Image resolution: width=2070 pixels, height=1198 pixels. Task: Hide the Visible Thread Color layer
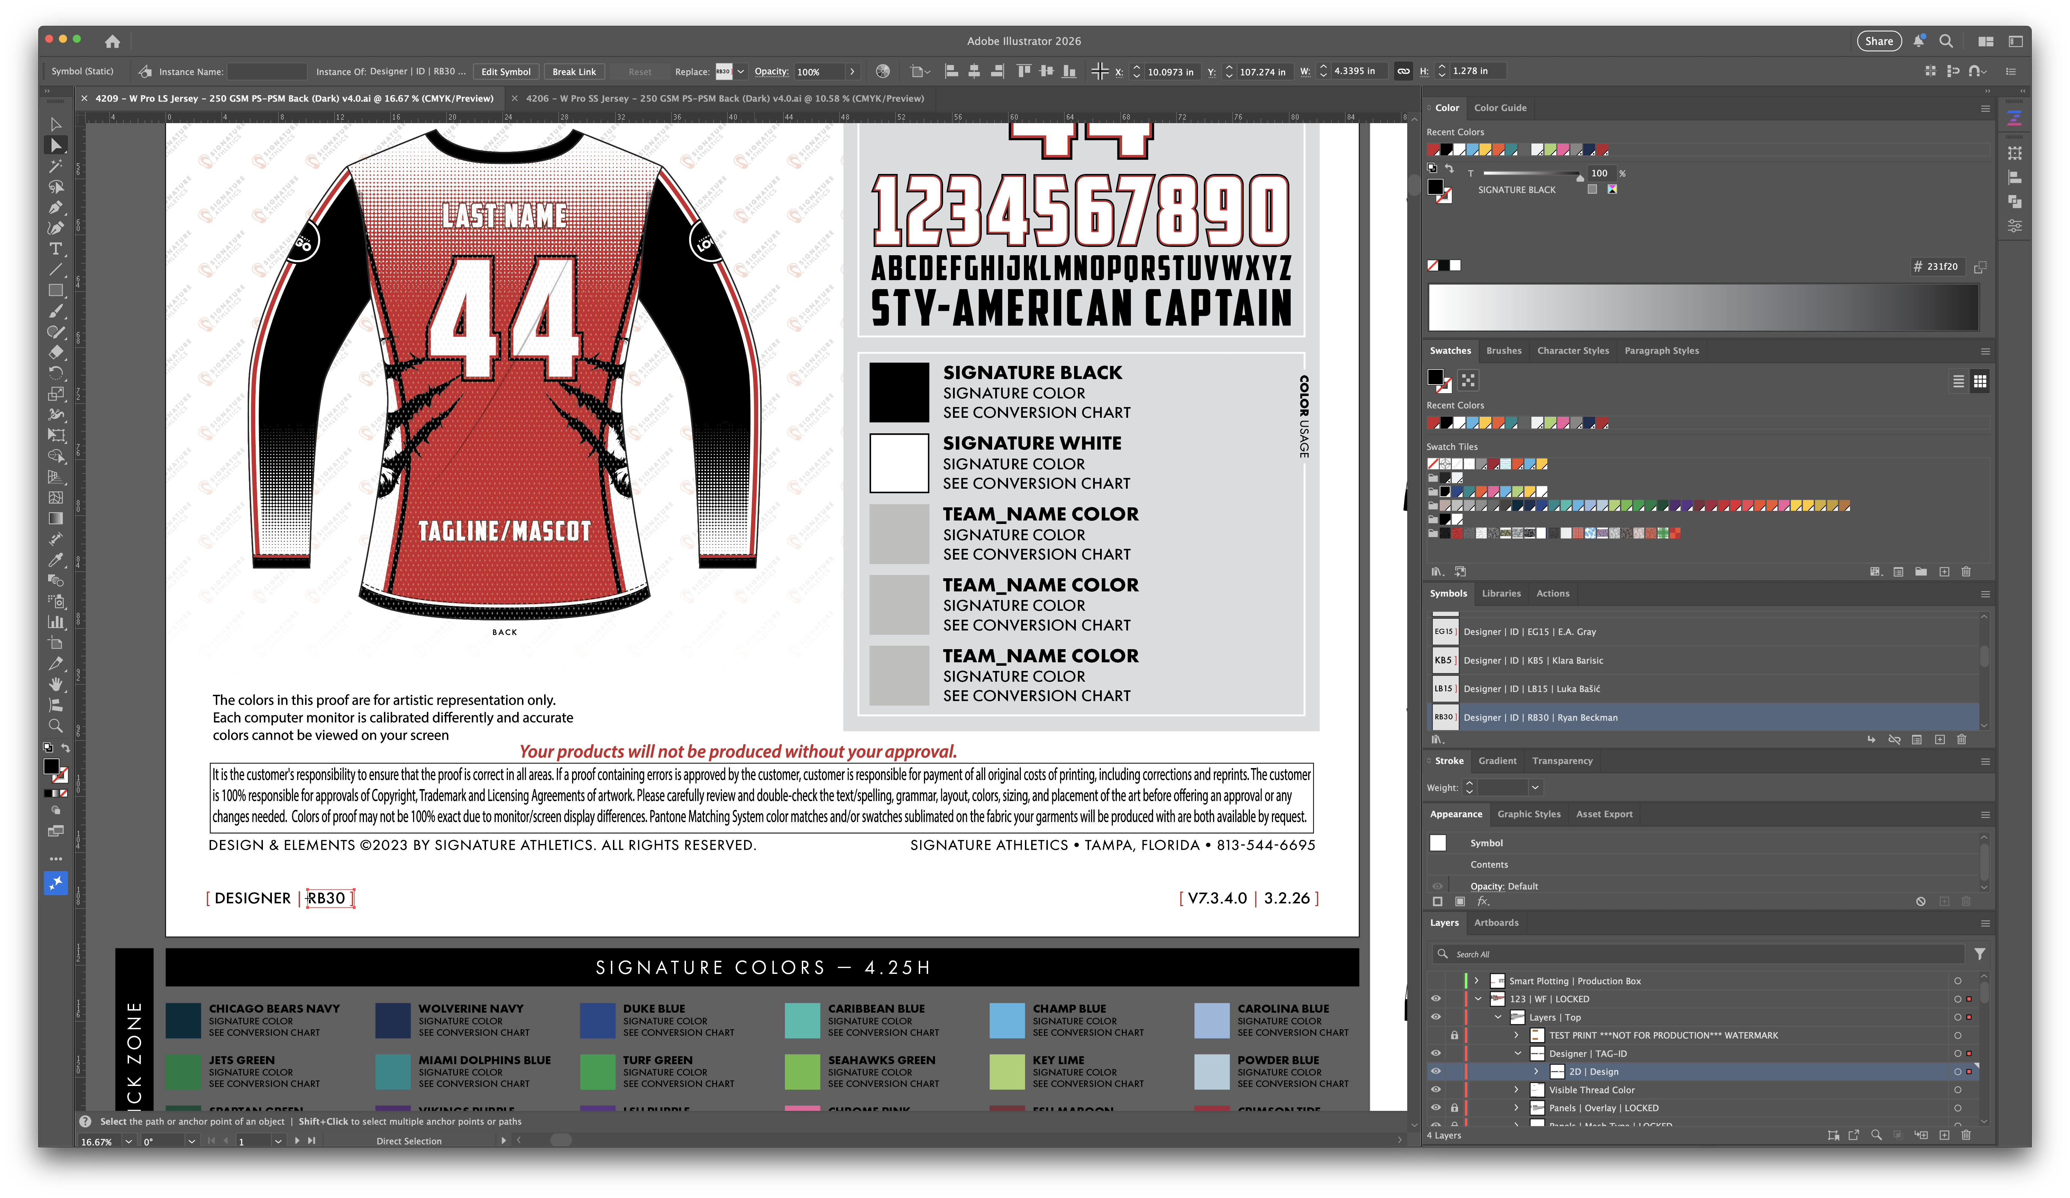(x=1436, y=1090)
